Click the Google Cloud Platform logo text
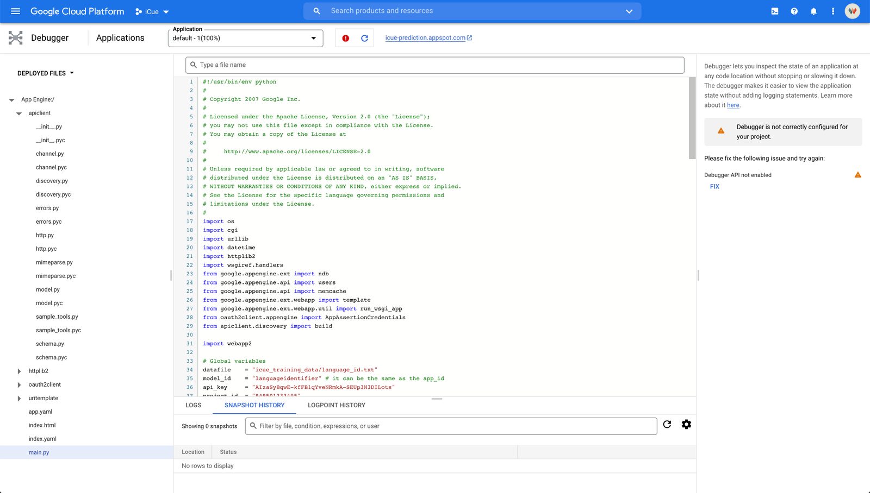Viewport: 870px width, 493px height. (77, 11)
